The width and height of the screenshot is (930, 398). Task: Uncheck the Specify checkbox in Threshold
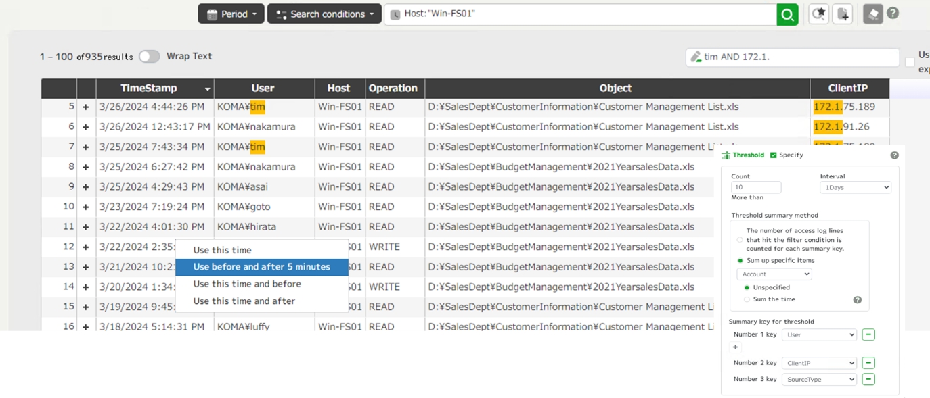[774, 155]
